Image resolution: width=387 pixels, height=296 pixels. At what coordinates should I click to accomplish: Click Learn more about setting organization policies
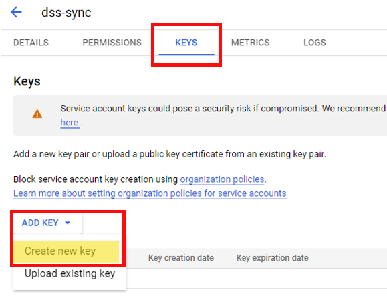pyautogui.click(x=150, y=193)
